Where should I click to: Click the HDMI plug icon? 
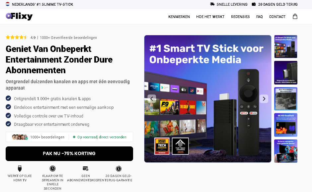(x=20, y=168)
